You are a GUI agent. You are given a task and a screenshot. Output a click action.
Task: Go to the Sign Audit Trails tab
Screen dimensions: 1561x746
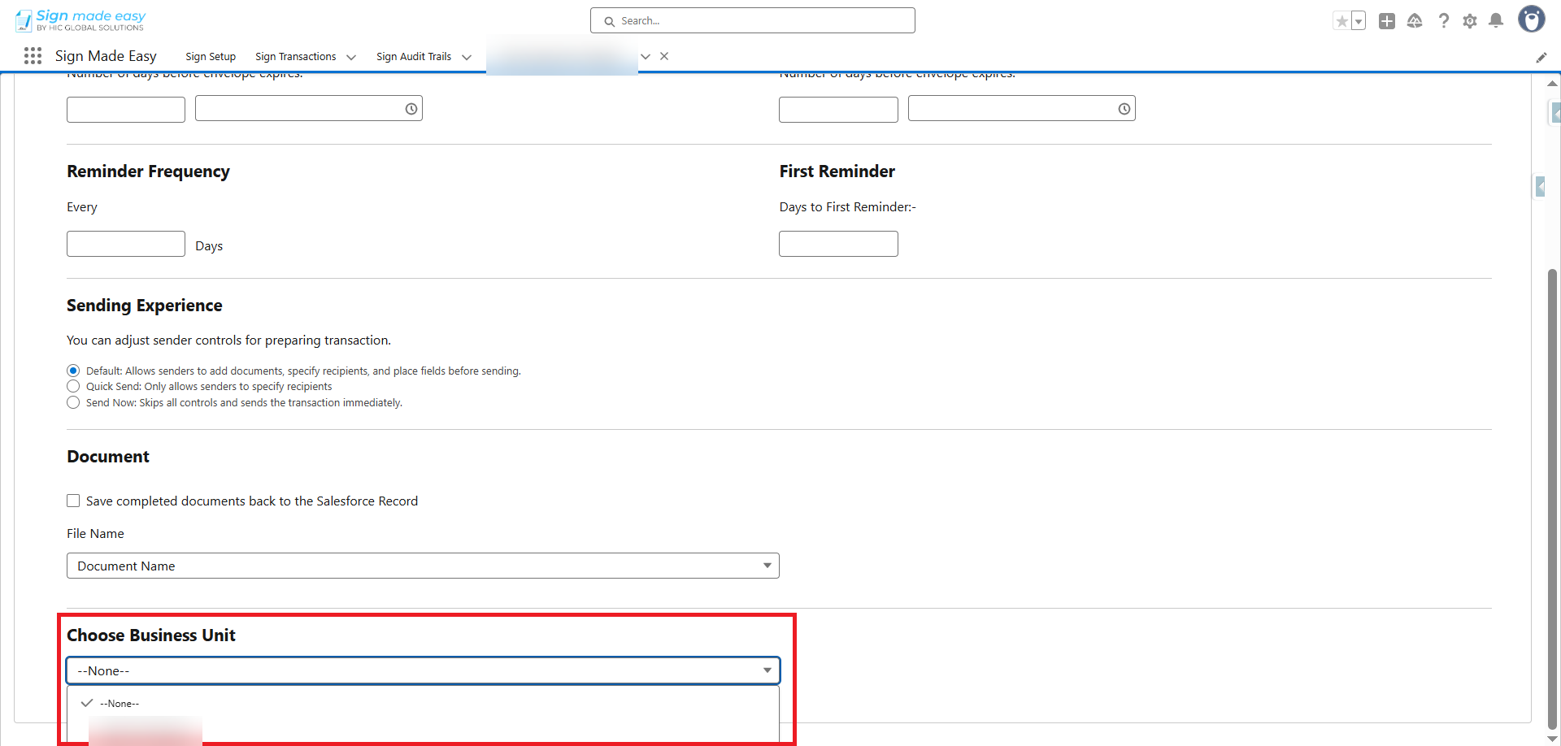click(x=414, y=57)
